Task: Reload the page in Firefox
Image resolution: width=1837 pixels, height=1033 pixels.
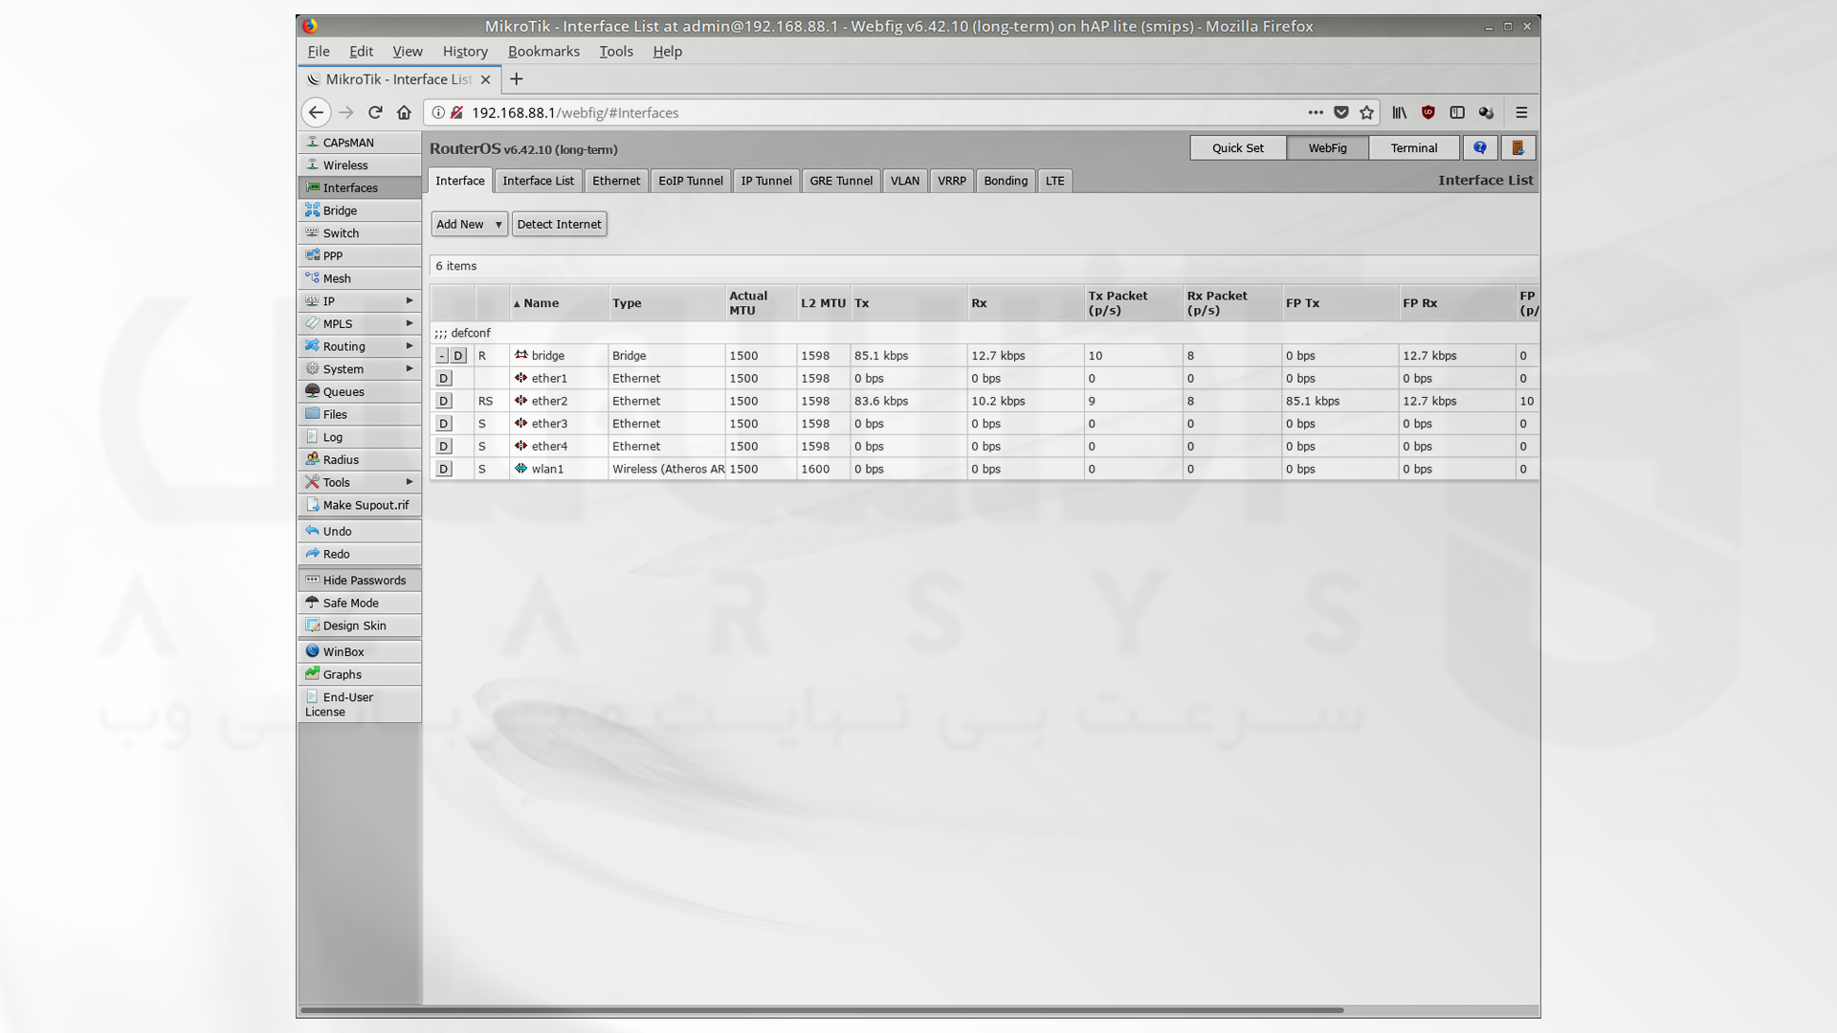Action: (375, 113)
